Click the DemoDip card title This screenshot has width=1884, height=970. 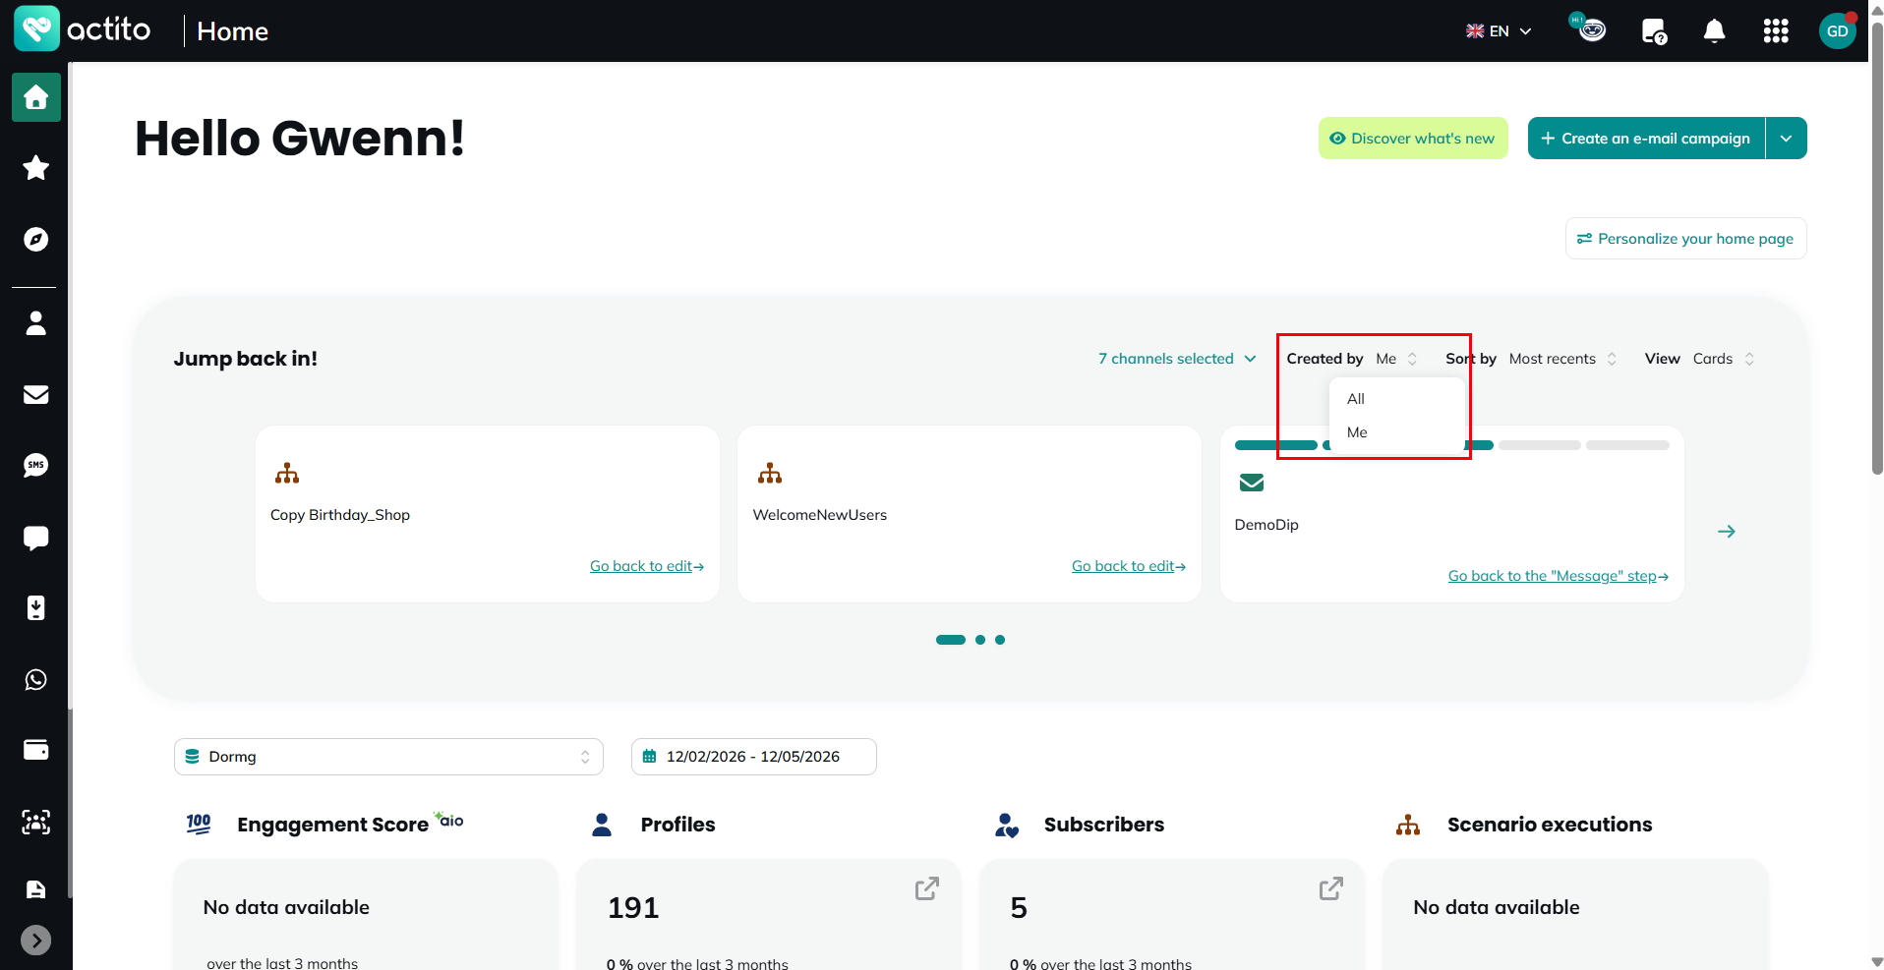1266,525
